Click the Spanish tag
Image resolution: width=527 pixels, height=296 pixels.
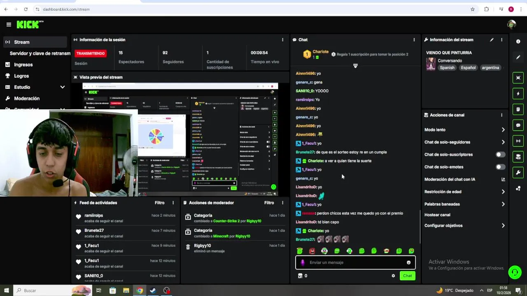pyautogui.click(x=447, y=68)
